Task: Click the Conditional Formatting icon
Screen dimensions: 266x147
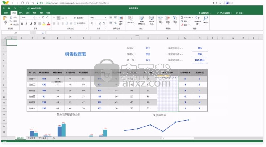Action: 130,18
